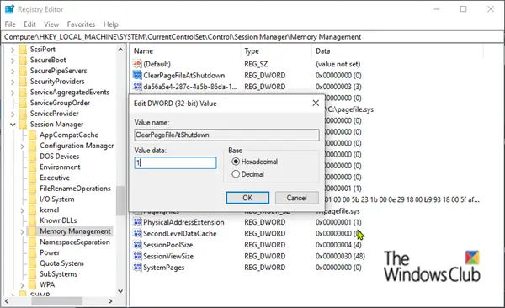Open the Favorites menu
Image resolution: width=505 pixels, height=308 pixels.
tap(81, 24)
